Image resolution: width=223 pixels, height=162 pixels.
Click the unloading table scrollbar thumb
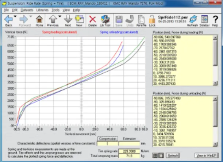click(x=215, y=114)
